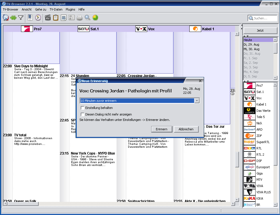The image size is (280, 215).
Task: Click the magnifying glass search toolbar icon
Action: point(87,18)
